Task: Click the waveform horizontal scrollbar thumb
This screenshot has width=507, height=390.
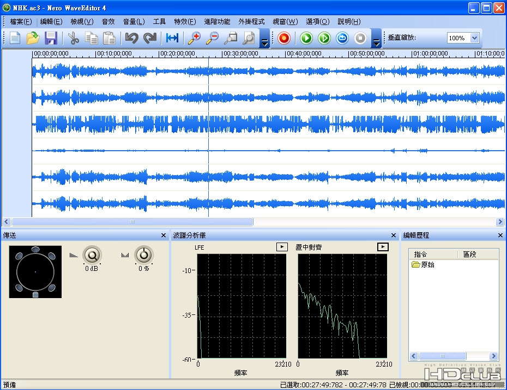Action: coord(132,221)
